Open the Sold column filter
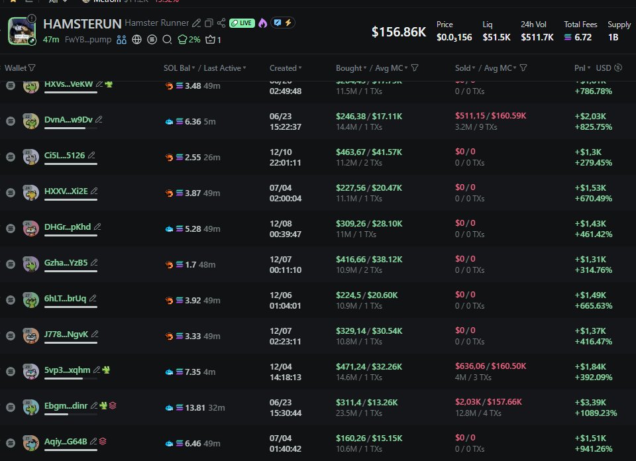The height and width of the screenshot is (461, 636). point(523,68)
